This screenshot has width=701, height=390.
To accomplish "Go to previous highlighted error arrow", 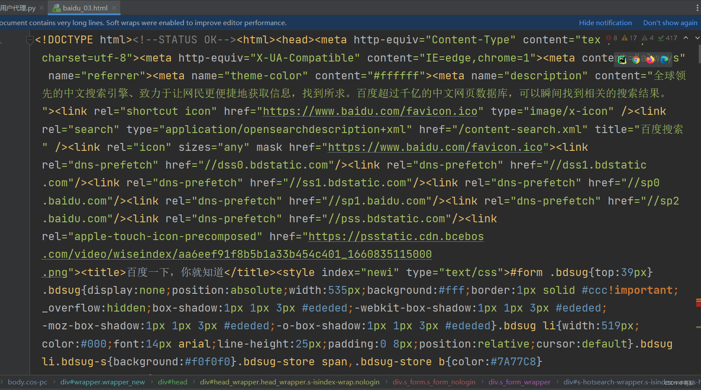I will pos(686,38).
